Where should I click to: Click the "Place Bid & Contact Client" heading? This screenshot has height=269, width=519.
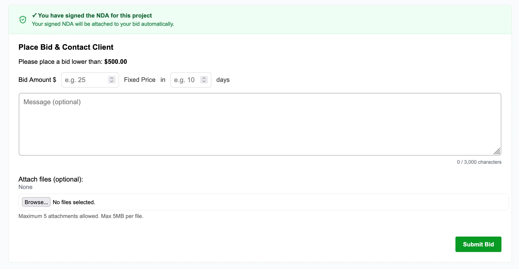point(66,47)
